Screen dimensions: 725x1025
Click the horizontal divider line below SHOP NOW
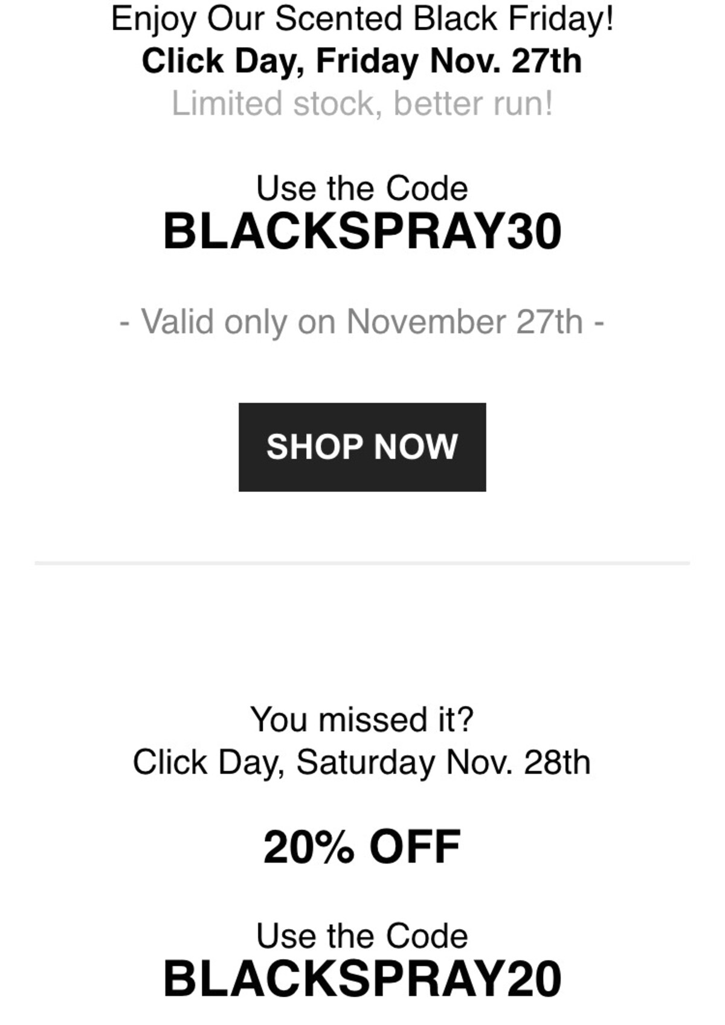tap(362, 563)
